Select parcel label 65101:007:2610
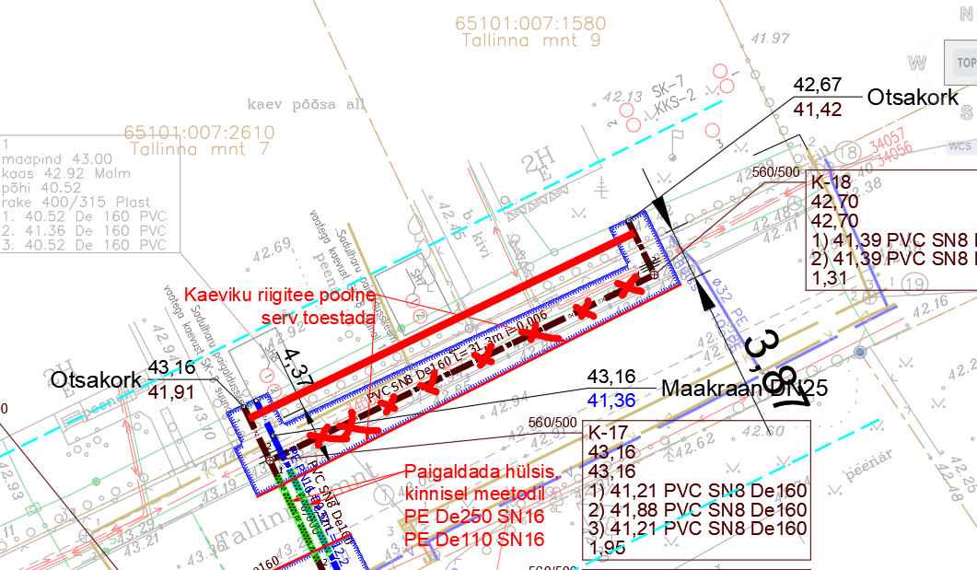 pos(199,132)
